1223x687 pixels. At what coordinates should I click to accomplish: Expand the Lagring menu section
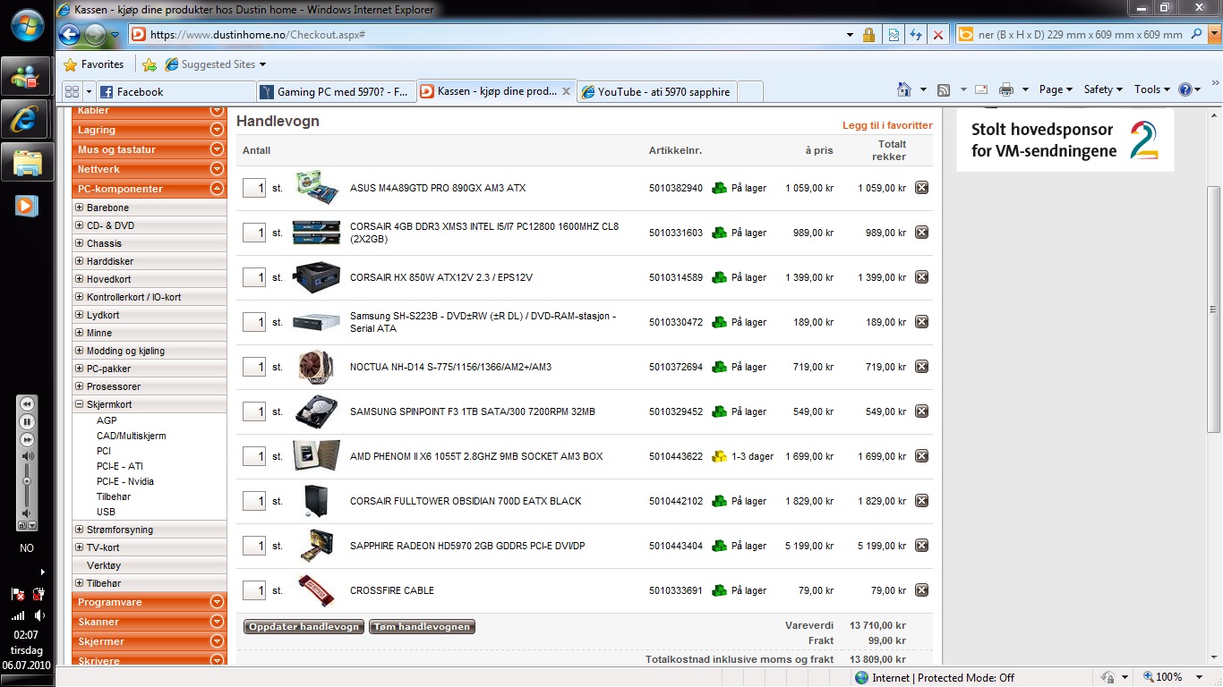216,130
